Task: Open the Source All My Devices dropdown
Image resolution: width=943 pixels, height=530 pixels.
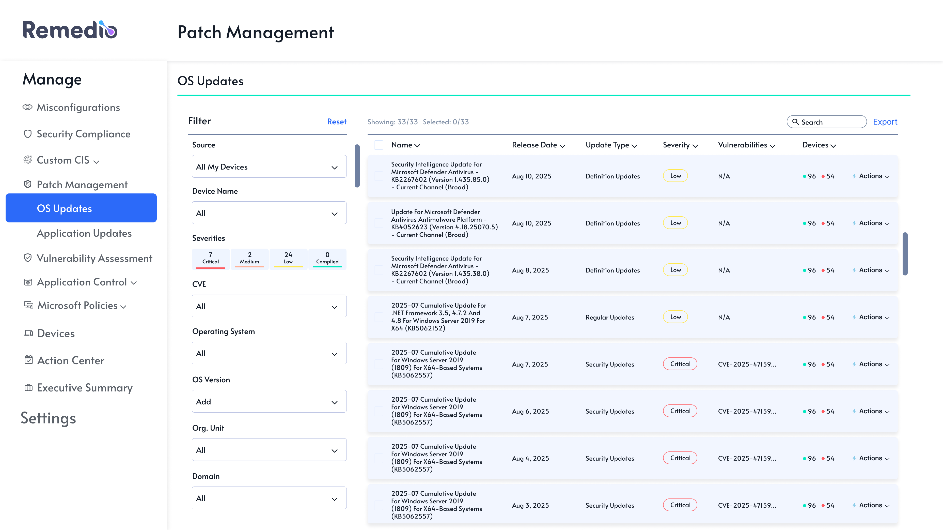Action: (269, 167)
